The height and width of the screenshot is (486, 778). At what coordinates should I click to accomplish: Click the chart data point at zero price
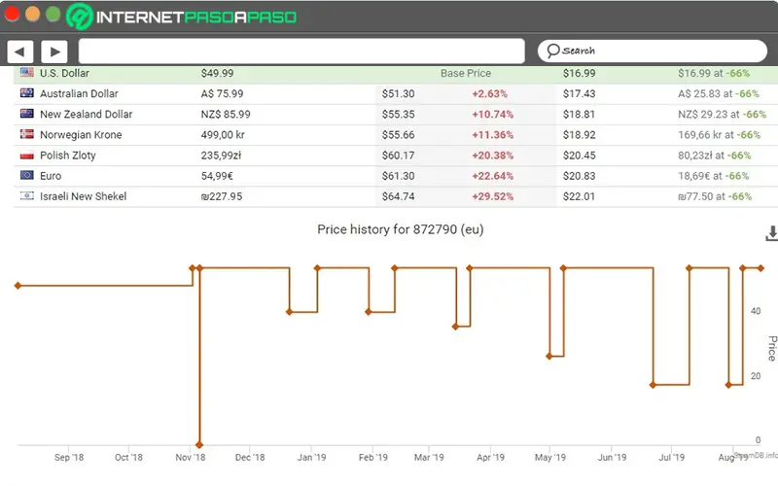(199, 444)
